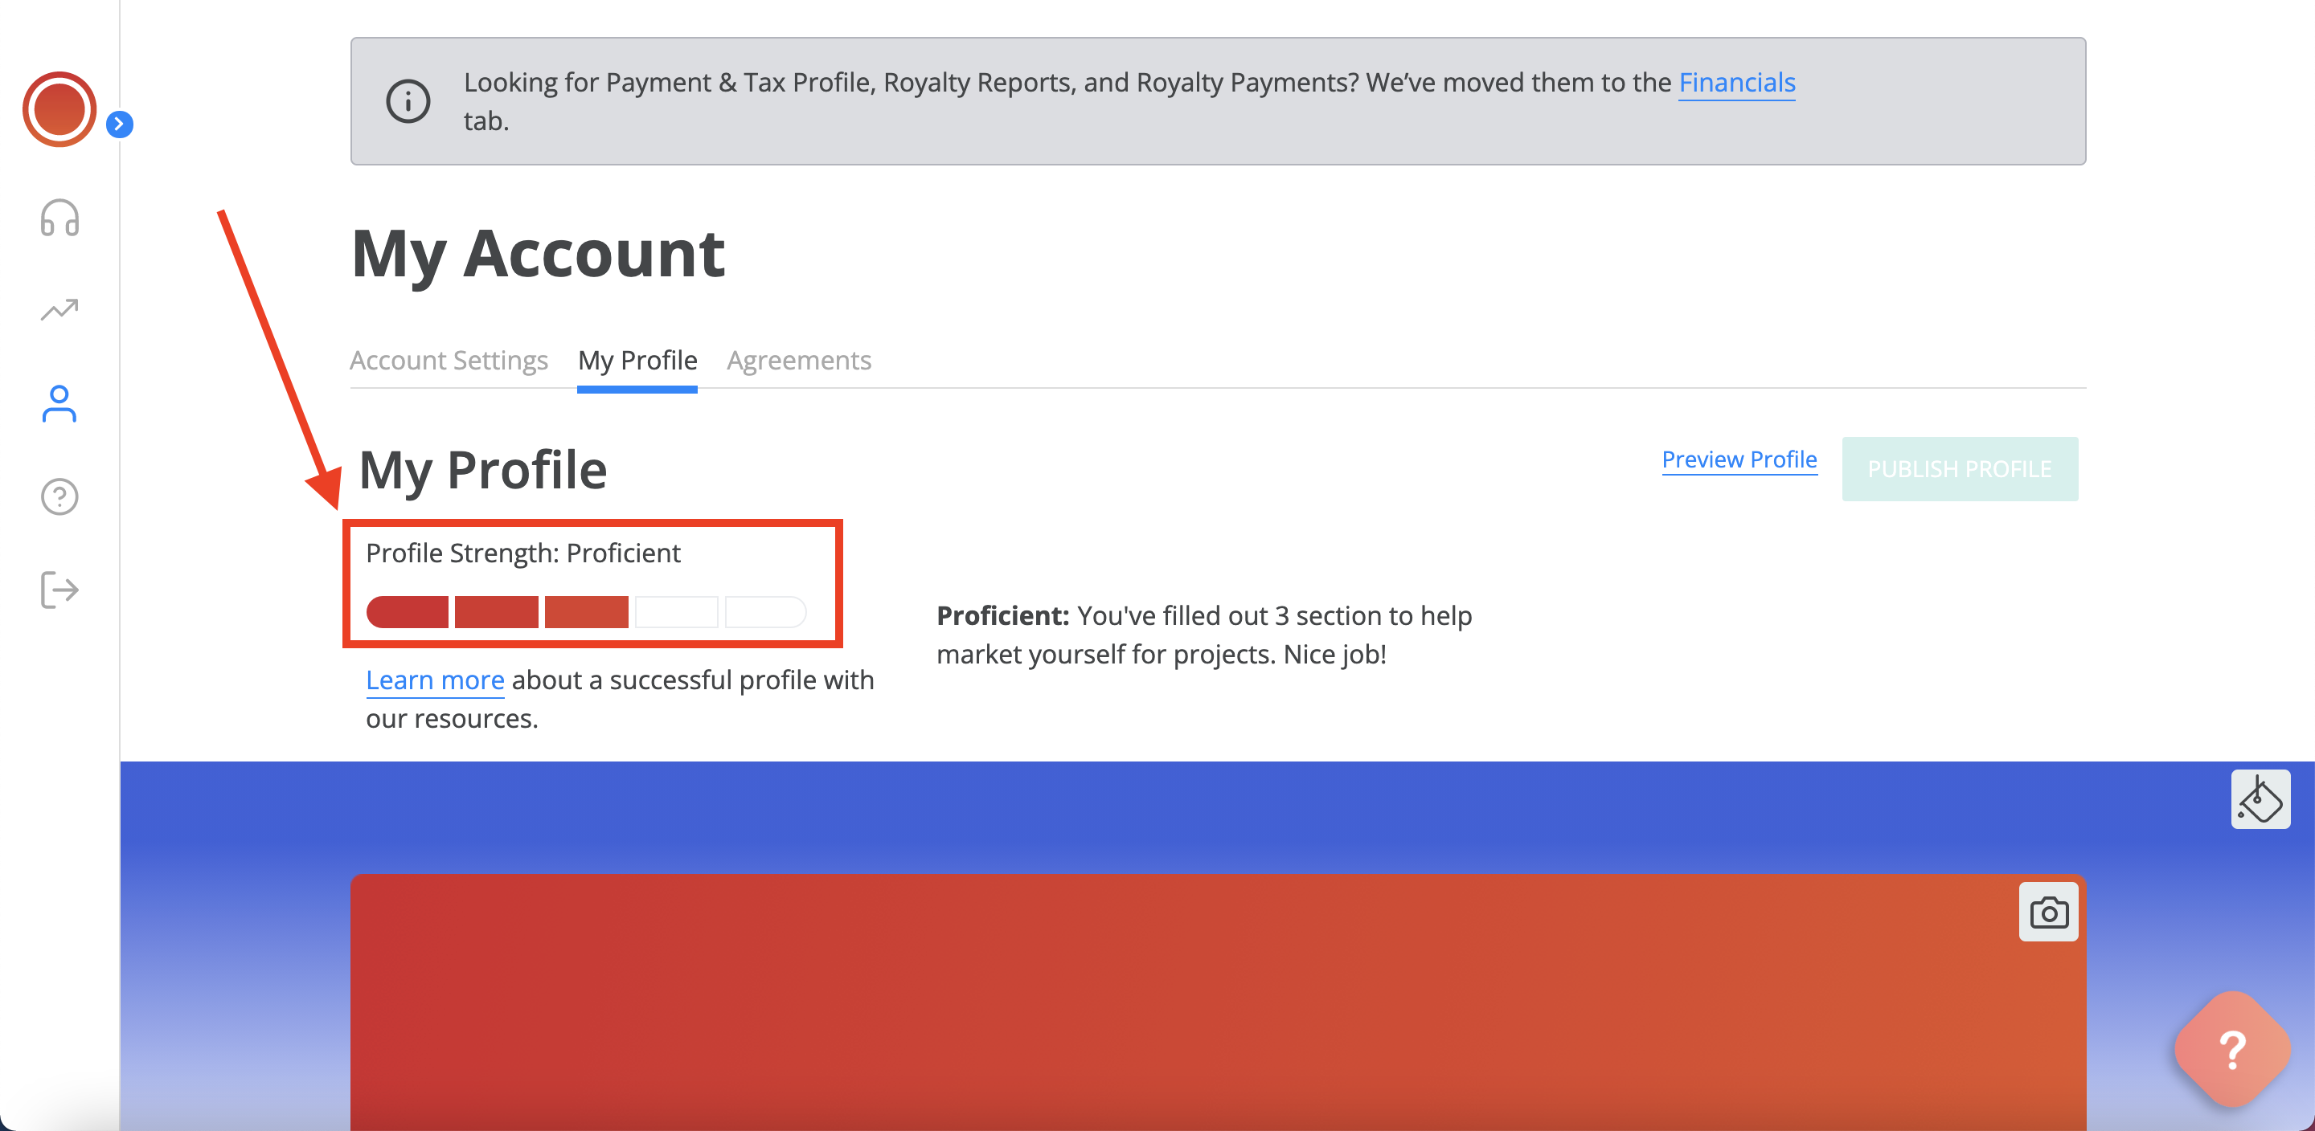Select the My Profile tab
2315x1131 pixels.
tap(637, 360)
